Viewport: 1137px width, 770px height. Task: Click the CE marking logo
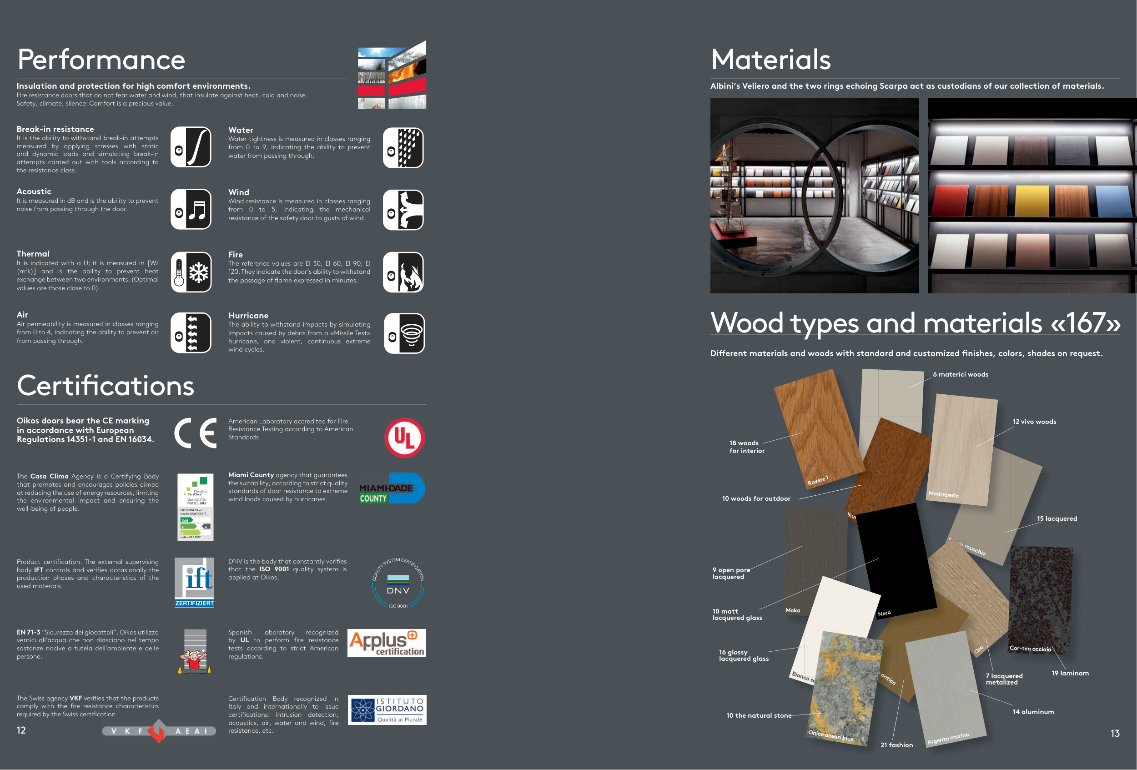(x=195, y=433)
